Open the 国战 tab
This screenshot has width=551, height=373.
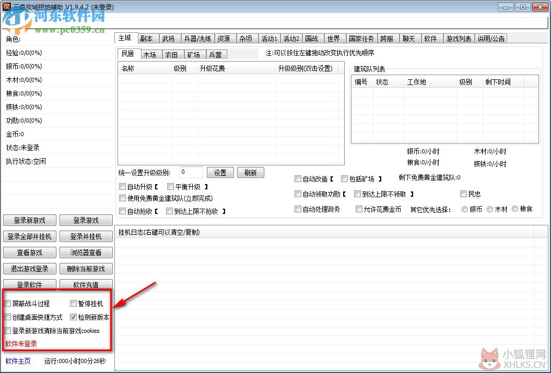coord(312,39)
